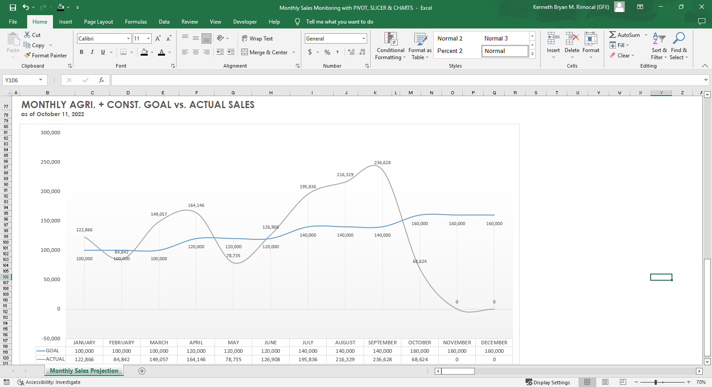Click the Save icon in title bar
Image resolution: width=712 pixels, height=387 pixels.
[12, 8]
